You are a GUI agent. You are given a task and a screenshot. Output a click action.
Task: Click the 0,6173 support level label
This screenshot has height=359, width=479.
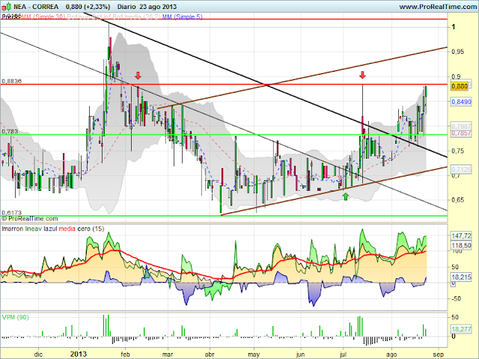coord(12,212)
